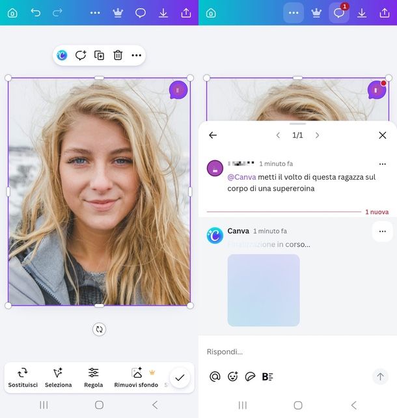This screenshot has height=418, width=397.
Task: Send the reply with arrow button
Action: tap(380, 377)
